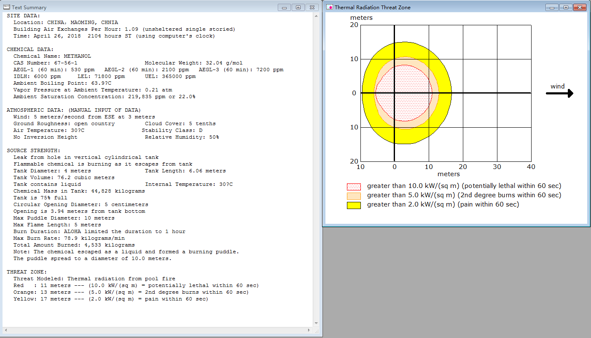Click "Tank Length: 6.06 meters"
The width and height of the screenshot is (591, 338).
pos(185,171)
